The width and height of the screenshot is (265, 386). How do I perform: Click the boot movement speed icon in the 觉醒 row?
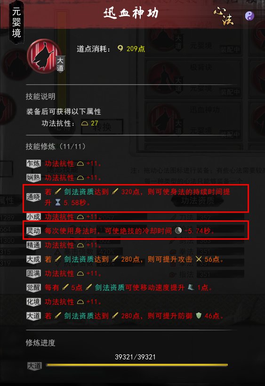tap(191, 287)
